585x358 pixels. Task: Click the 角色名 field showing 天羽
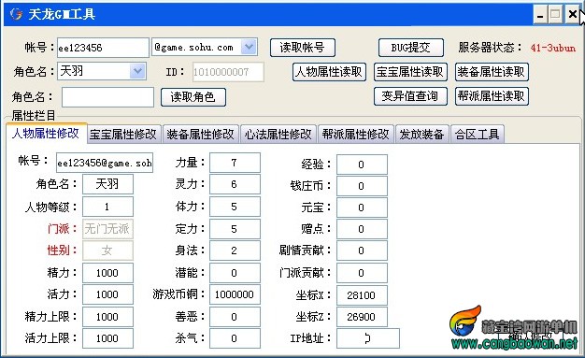tap(107, 184)
